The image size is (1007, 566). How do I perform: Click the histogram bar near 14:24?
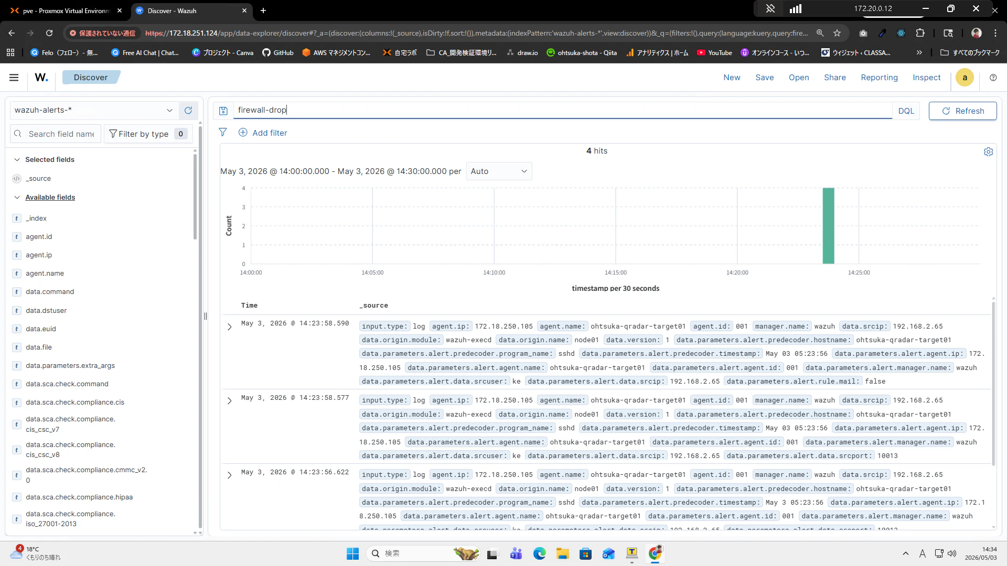point(828,226)
